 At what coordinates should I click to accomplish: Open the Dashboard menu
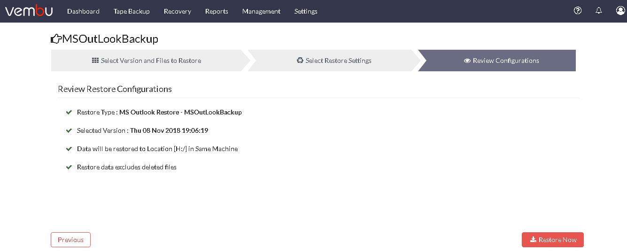click(x=83, y=11)
